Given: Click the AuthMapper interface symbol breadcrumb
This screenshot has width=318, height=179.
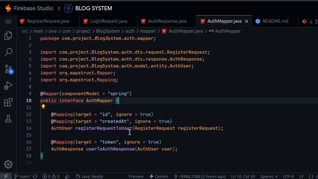Looking at the screenshot, I should [x=225, y=31].
